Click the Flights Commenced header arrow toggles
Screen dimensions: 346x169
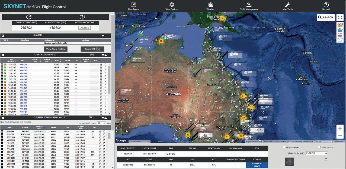pyautogui.click(x=104, y=55)
